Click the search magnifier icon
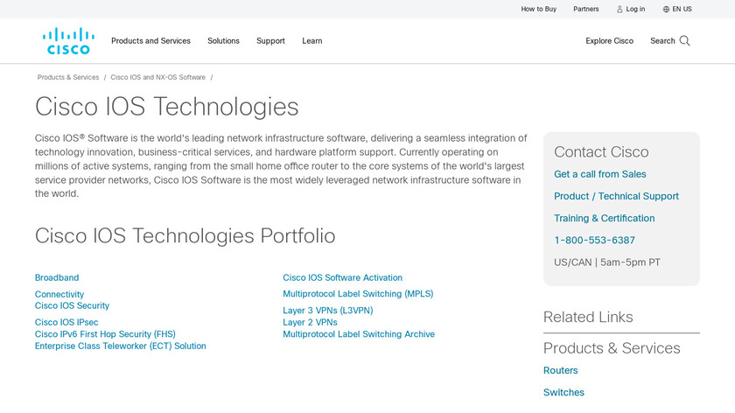 [684, 41]
